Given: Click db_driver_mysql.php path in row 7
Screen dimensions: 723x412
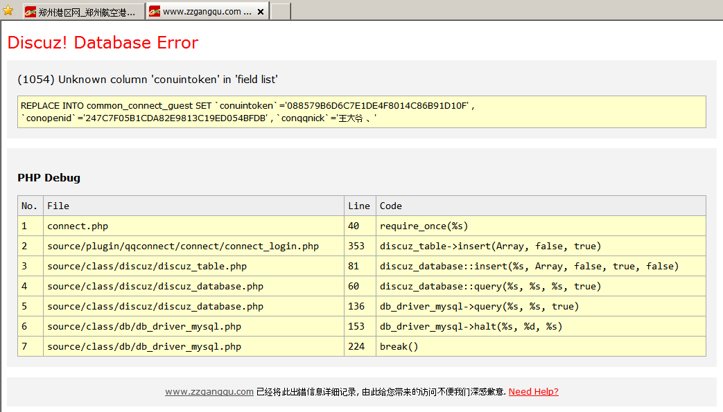Looking at the screenshot, I should (144, 346).
